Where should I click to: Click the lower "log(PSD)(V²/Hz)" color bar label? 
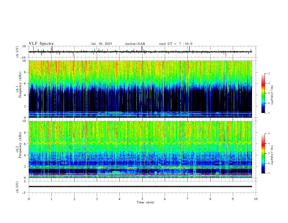[x=272, y=155]
